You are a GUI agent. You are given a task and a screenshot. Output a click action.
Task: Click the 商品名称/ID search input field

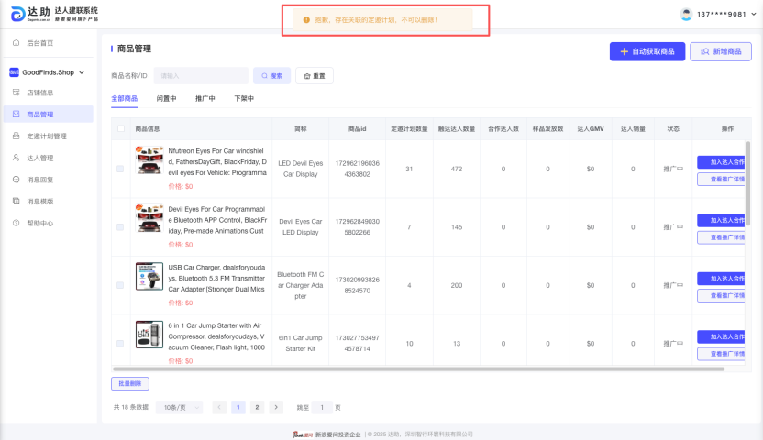pos(200,75)
